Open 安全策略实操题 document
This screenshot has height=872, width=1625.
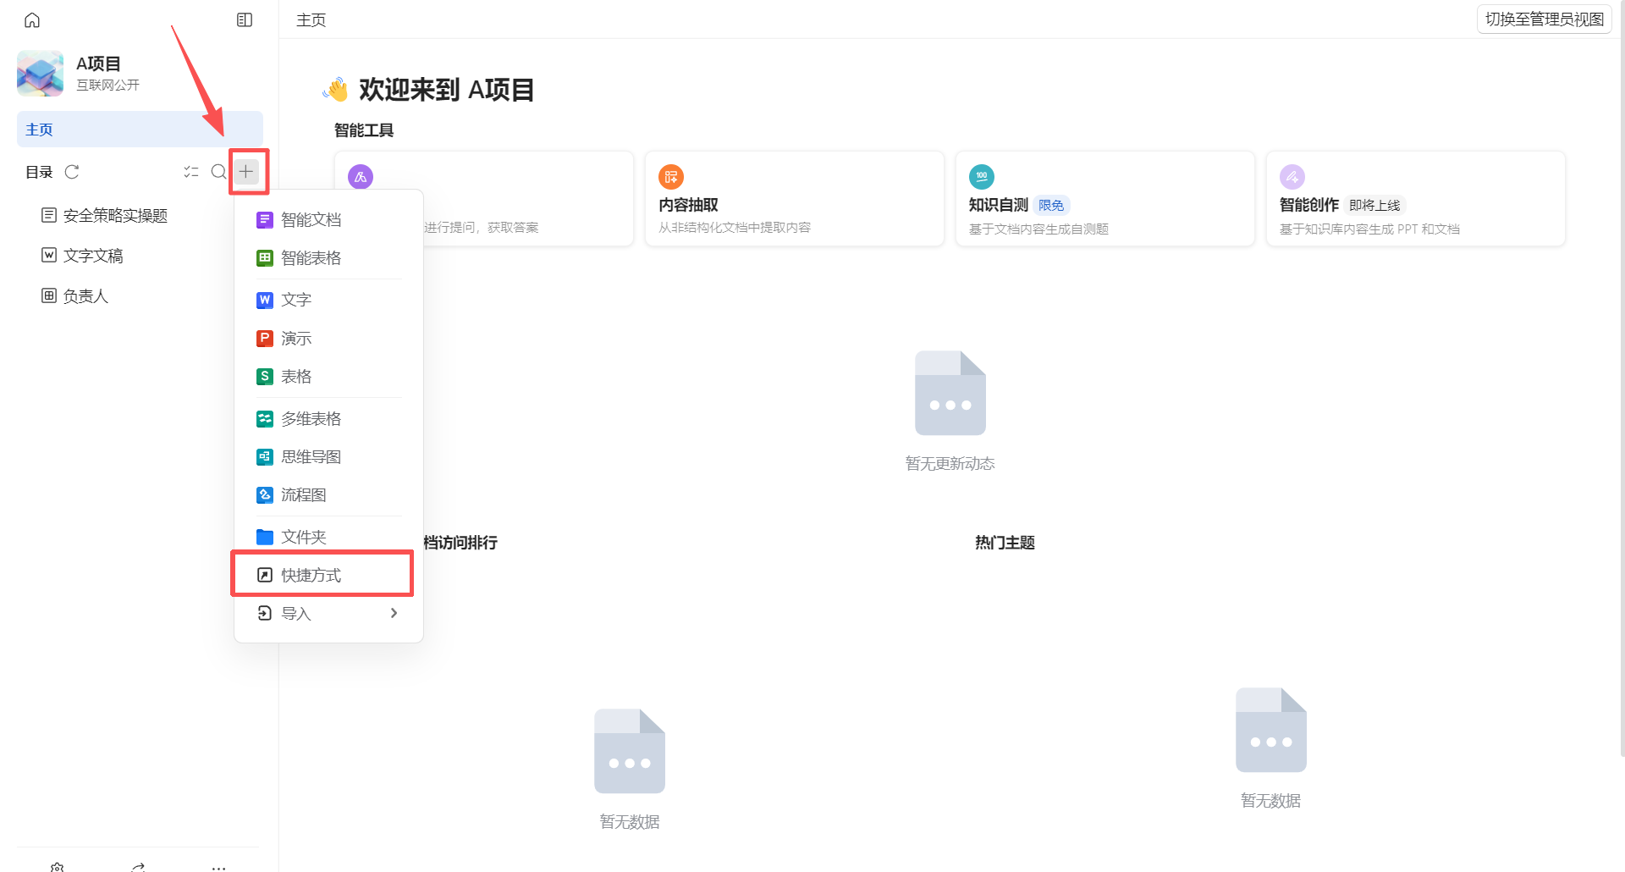(x=115, y=215)
